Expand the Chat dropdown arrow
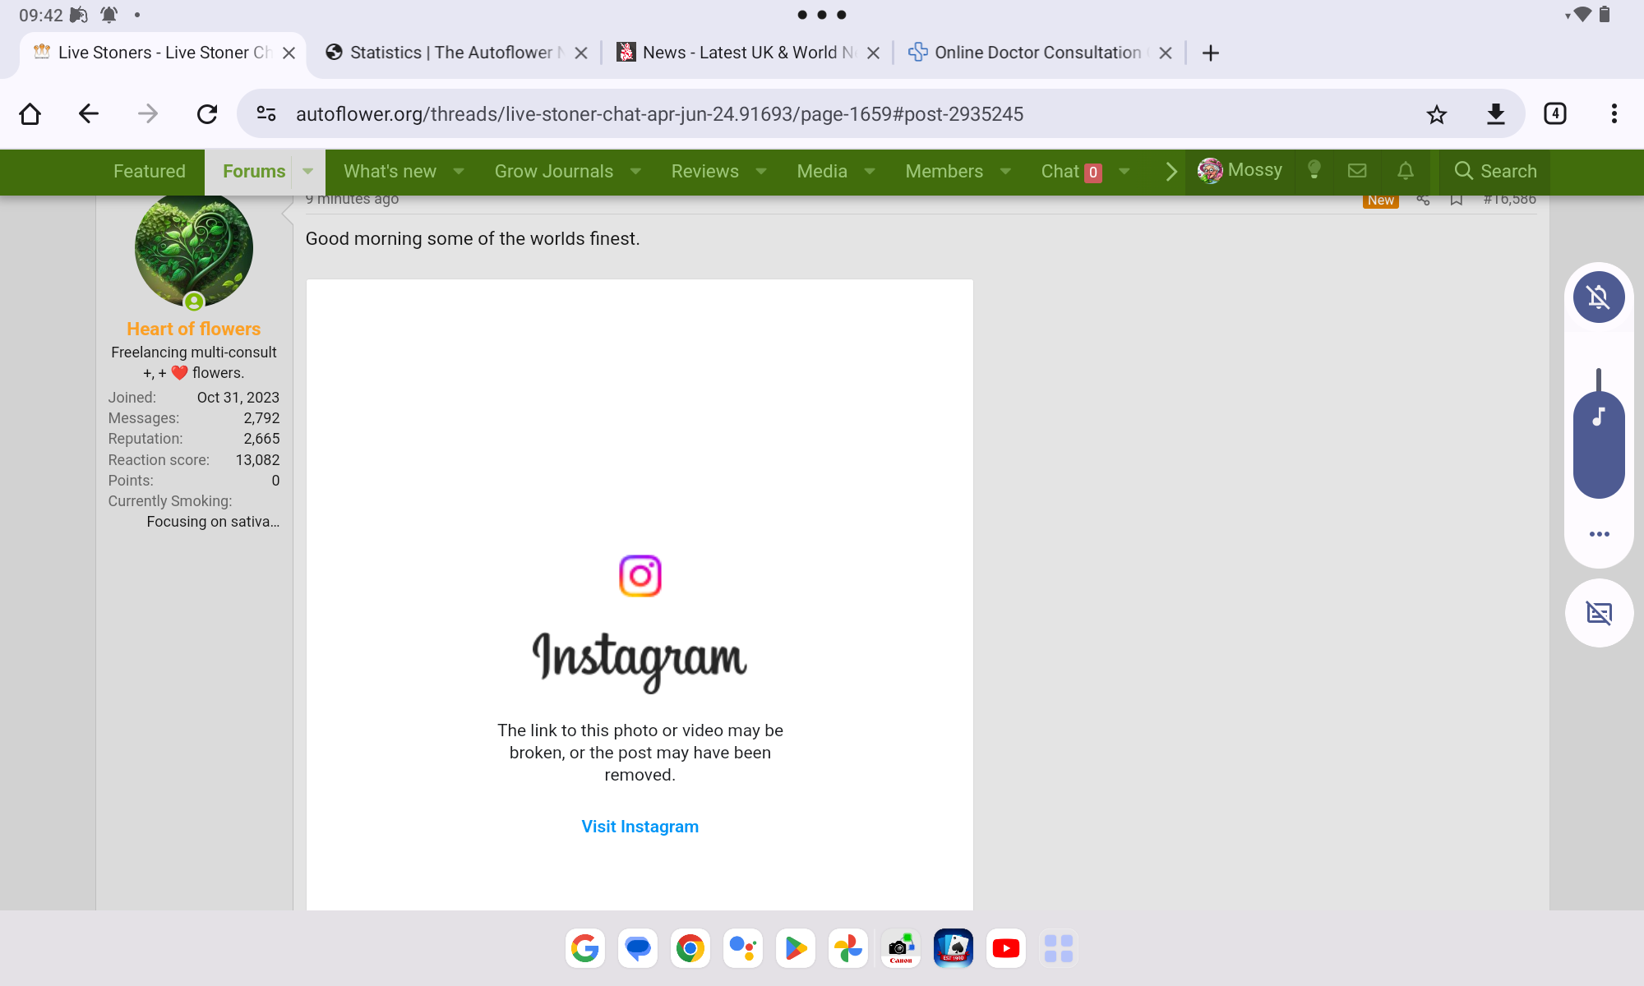Viewport: 1644px width, 986px height. pyautogui.click(x=1124, y=171)
